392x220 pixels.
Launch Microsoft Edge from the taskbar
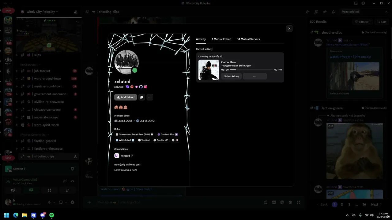click(16, 215)
